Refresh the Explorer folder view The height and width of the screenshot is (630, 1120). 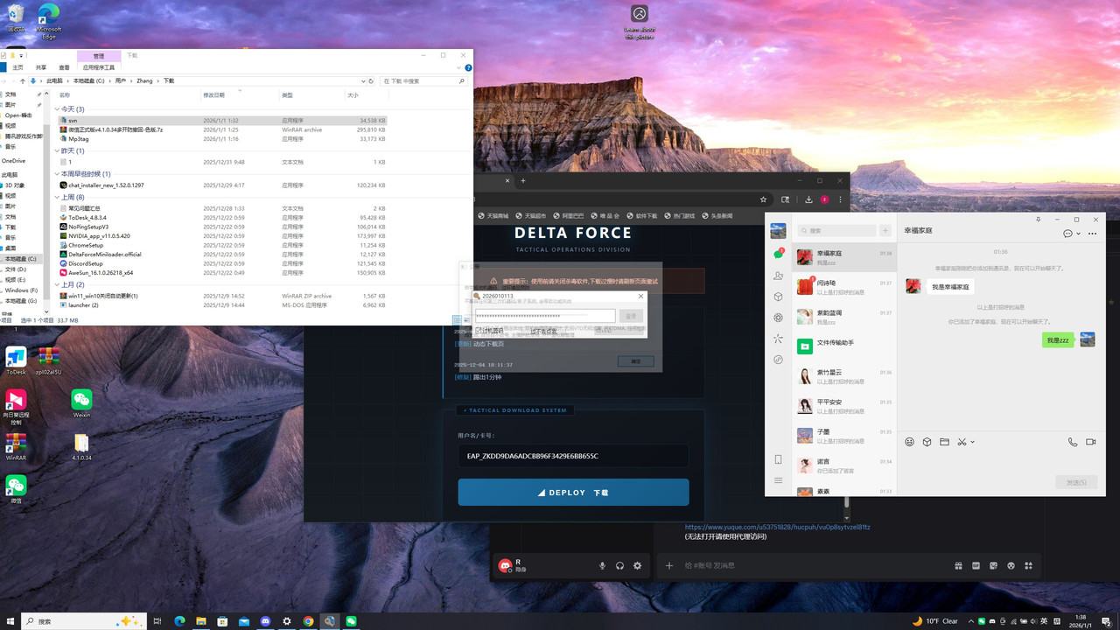pos(373,80)
